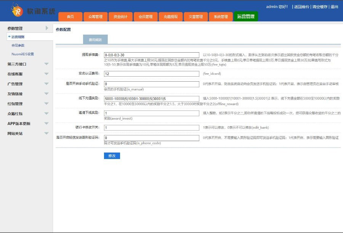Expand the 在线客服 dropdown arrow
This screenshot has height=233, width=343.
[46, 74]
